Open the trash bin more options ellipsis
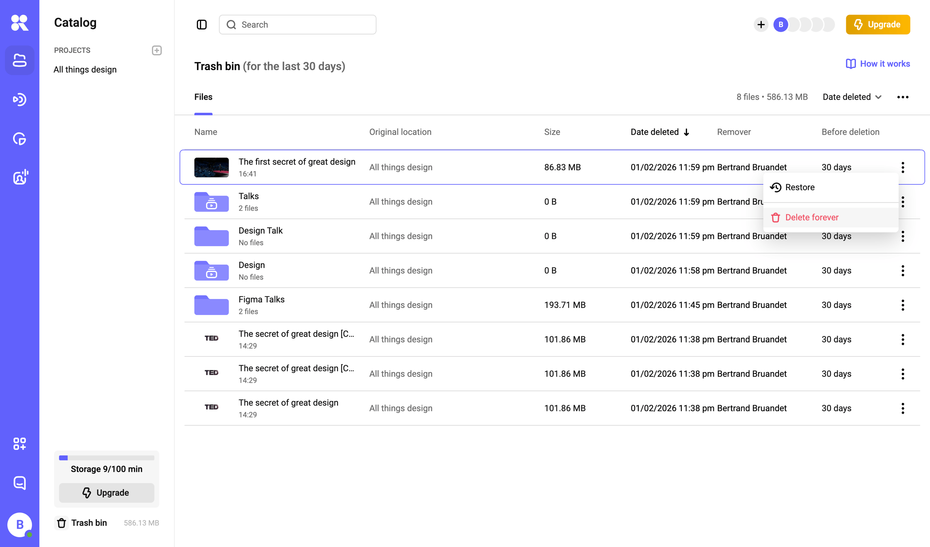930x547 pixels. point(902,97)
